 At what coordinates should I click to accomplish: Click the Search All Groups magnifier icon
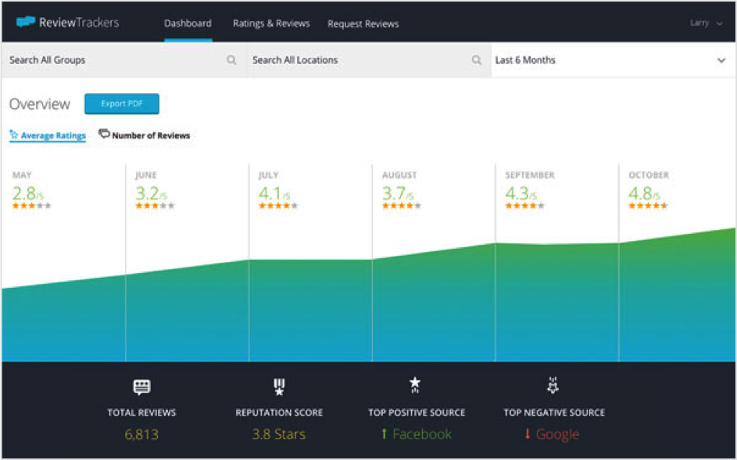pyautogui.click(x=231, y=59)
